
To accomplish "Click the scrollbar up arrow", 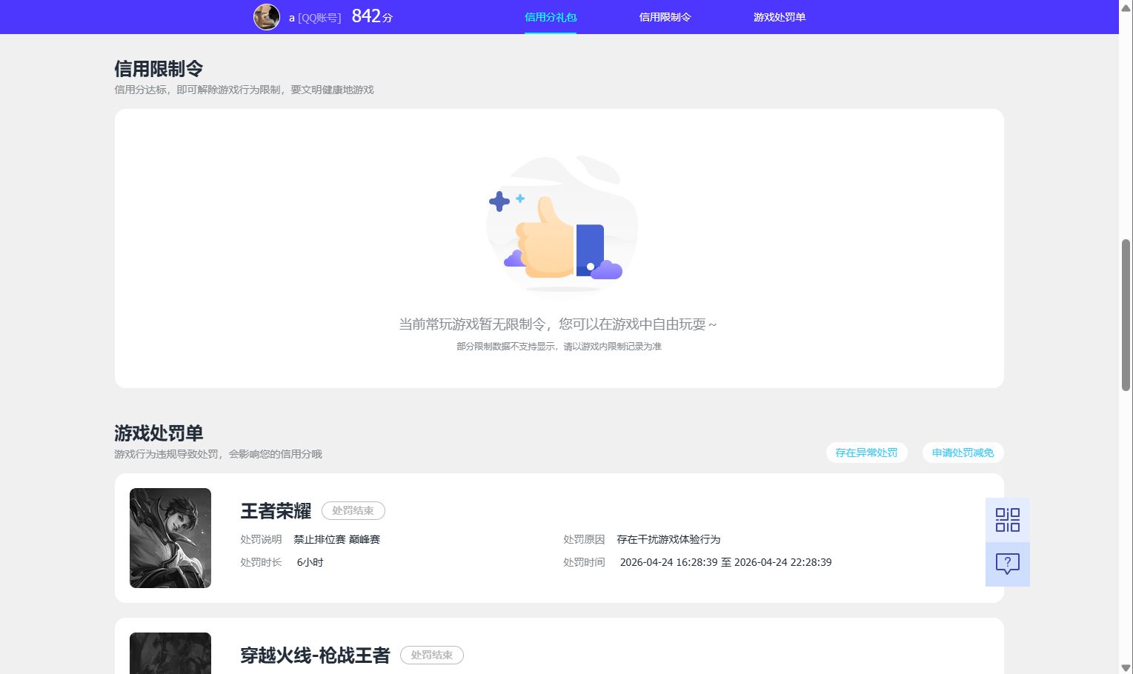I will click(x=1126, y=7).
